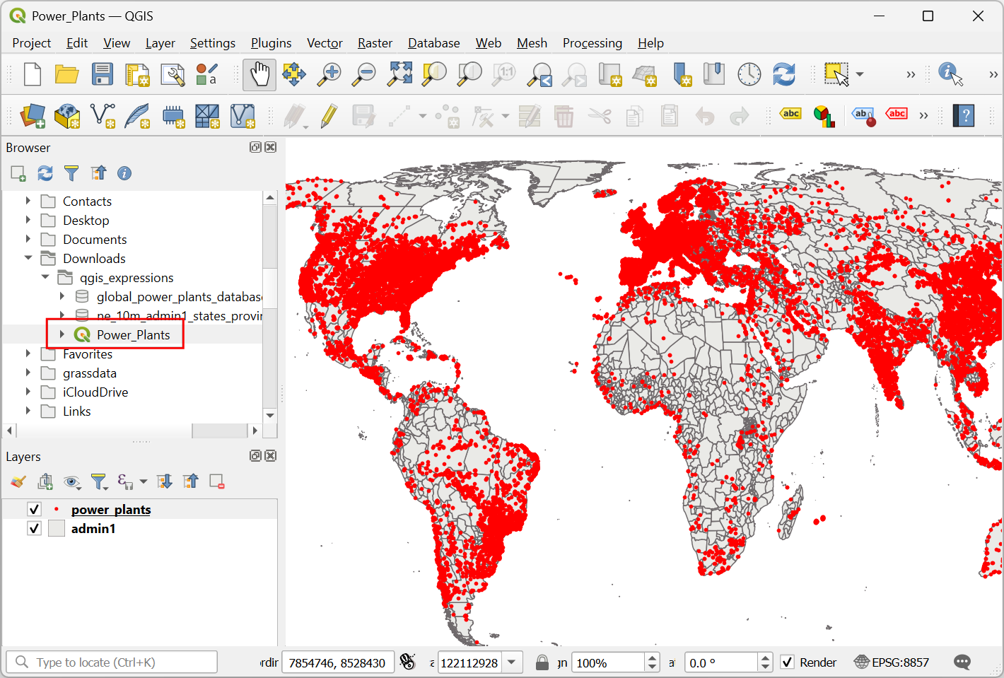
Task: Click the EPSG:8857 CRS button
Action: pyautogui.click(x=892, y=662)
